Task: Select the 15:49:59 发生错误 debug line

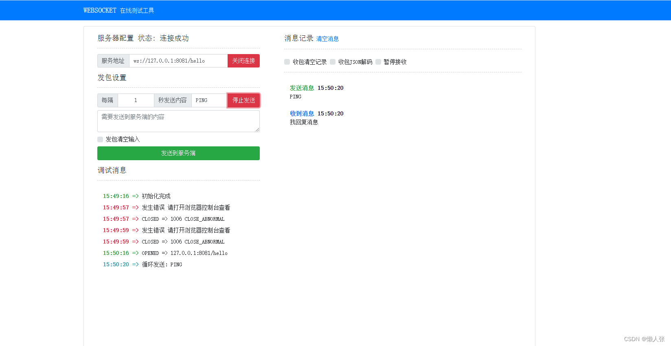Action: pos(167,231)
